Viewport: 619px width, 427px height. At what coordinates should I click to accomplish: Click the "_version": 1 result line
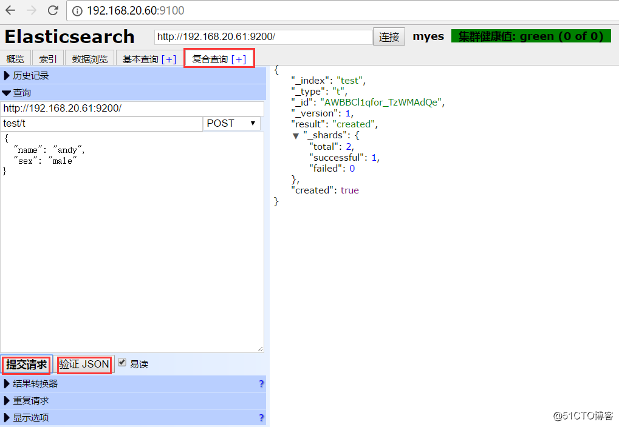pyautogui.click(x=322, y=113)
